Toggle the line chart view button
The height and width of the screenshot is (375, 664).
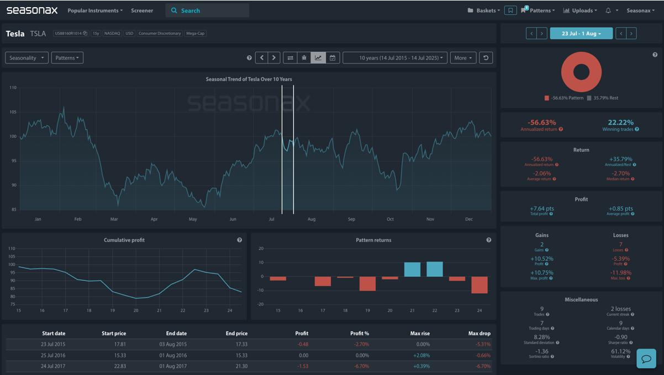pyautogui.click(x=318, y=58)
